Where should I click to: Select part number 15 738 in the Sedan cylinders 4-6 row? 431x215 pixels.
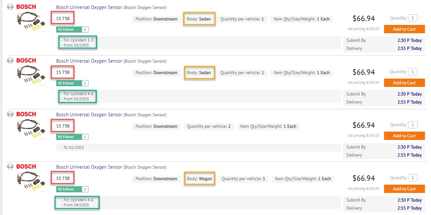coord(63,72)
